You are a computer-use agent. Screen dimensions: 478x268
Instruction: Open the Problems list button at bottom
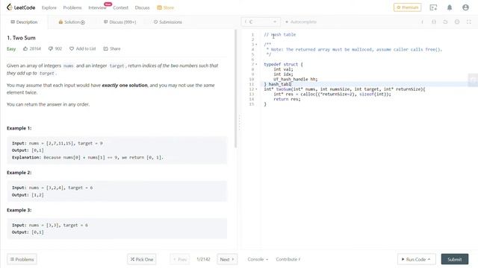coord(22,259)
